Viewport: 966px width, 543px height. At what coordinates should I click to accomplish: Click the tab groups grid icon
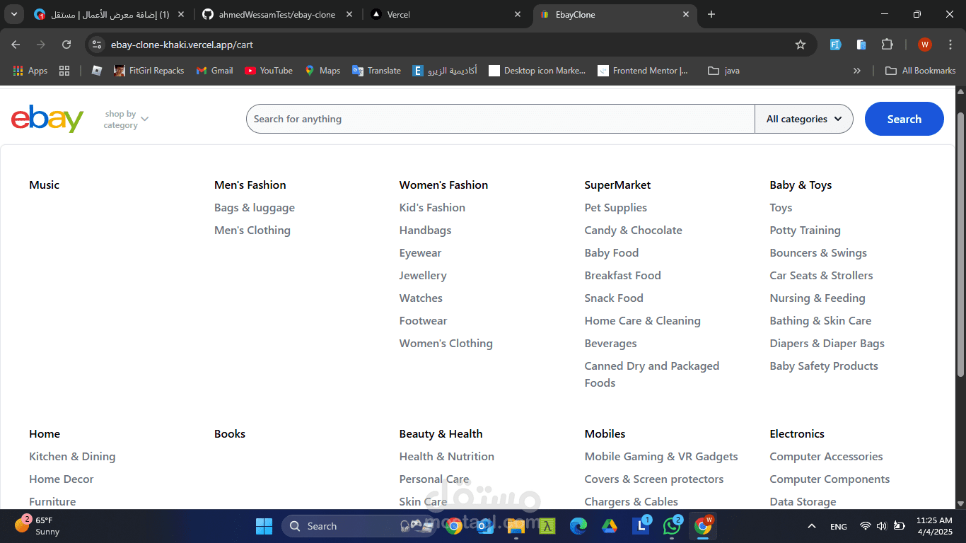coord(64,71)
